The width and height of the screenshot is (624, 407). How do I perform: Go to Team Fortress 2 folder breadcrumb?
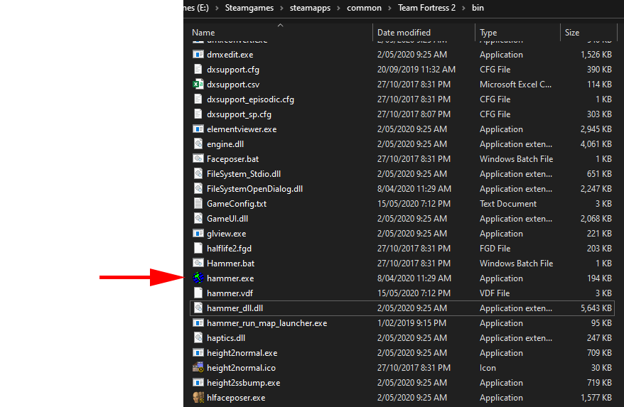click(x=426, y=8)
